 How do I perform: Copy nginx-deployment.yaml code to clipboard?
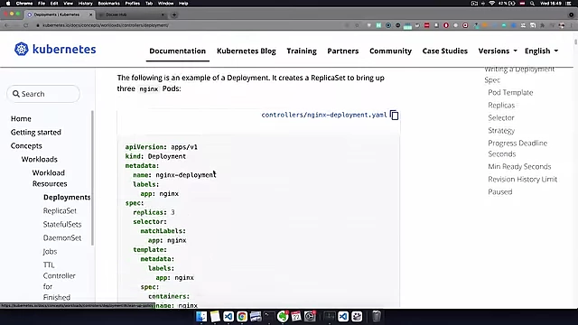click(x=394, y=115)
